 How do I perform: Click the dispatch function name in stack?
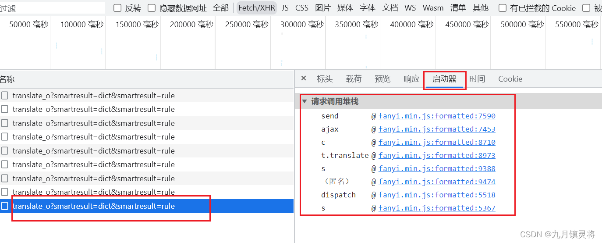[x=338, y=195]
